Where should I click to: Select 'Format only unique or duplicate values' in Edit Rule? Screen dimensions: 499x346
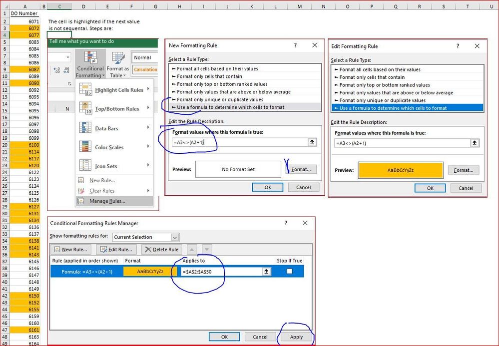pyautogui.click(x=408, y=100)
